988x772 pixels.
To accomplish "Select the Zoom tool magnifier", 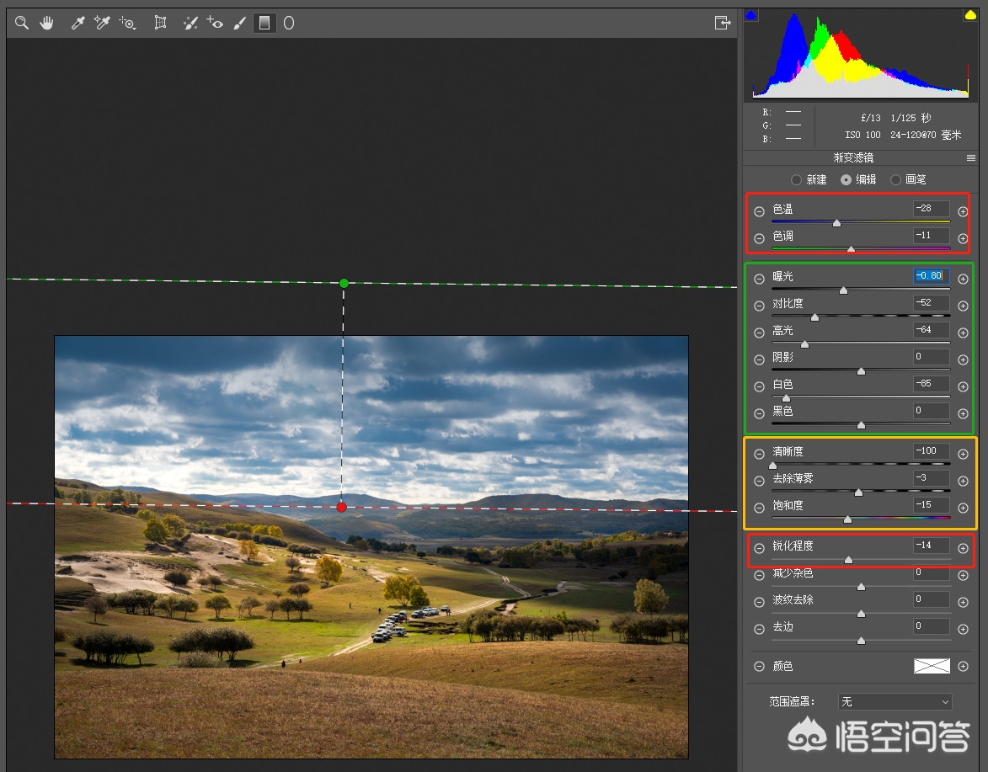I will coord(22,24).
